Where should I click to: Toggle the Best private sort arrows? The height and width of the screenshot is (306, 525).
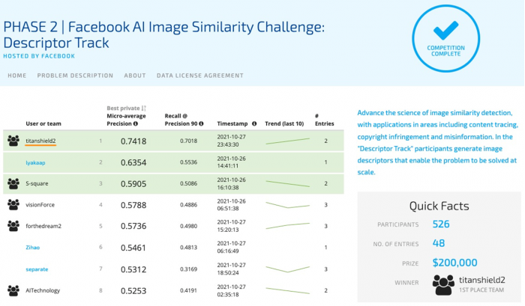tap(144, 108)
